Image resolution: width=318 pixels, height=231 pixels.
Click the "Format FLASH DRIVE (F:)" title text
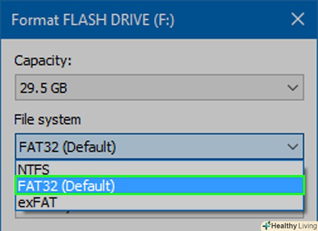coord(93,20)
